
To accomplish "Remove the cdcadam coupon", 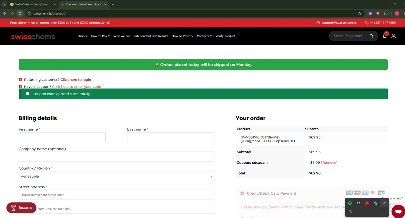I will pyautogui.click(x=329, y=163).
